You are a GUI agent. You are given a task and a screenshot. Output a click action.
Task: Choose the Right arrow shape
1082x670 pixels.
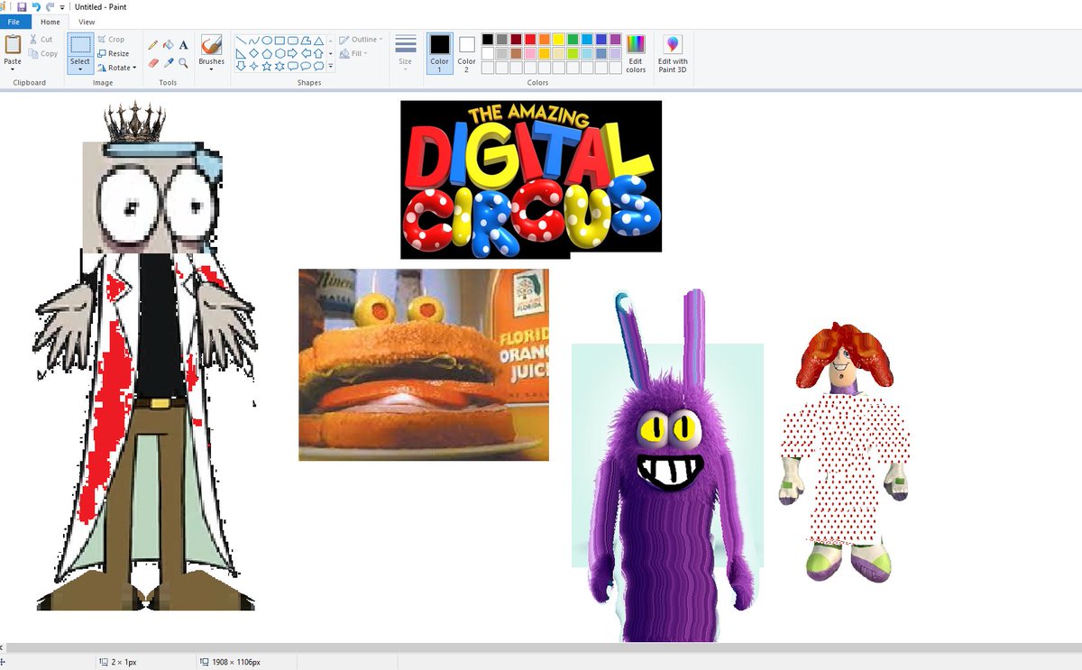tap(293, 53)
